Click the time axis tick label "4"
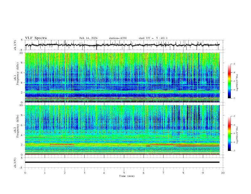 104,173
